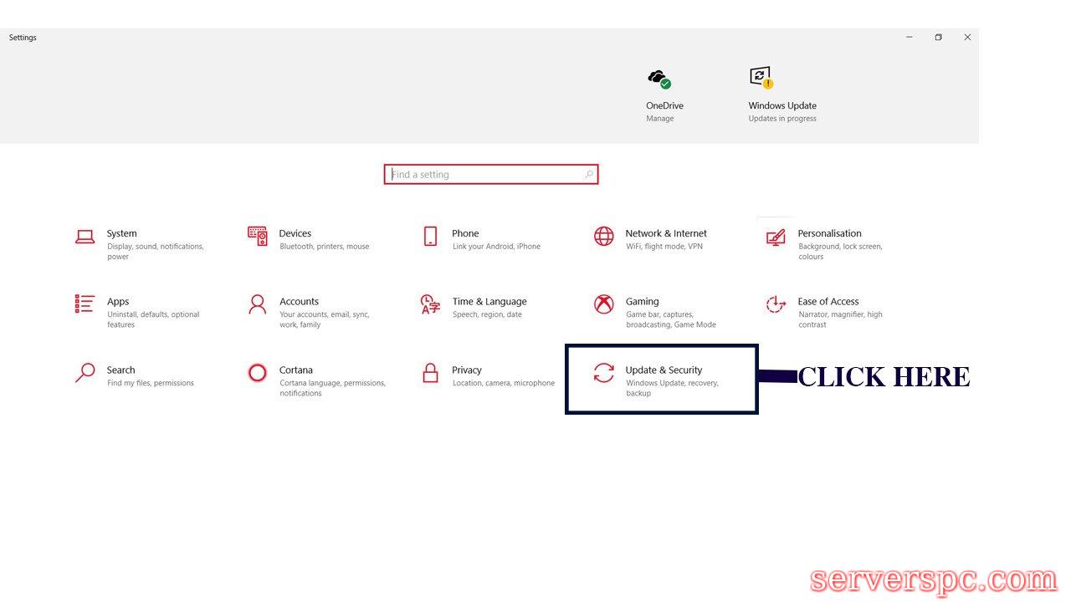Open the Privacy padlock icon

[430, 373]
